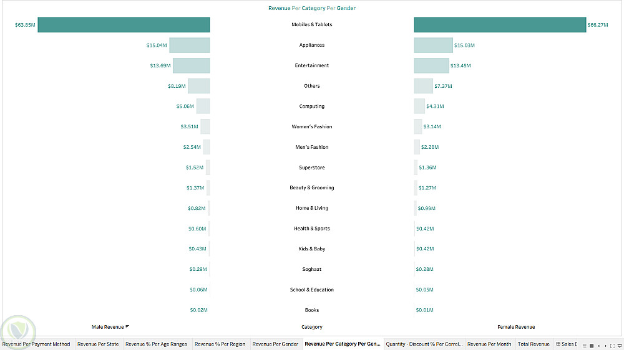Click the sort icon beside Male Revenue

click(x=127, y=327)
